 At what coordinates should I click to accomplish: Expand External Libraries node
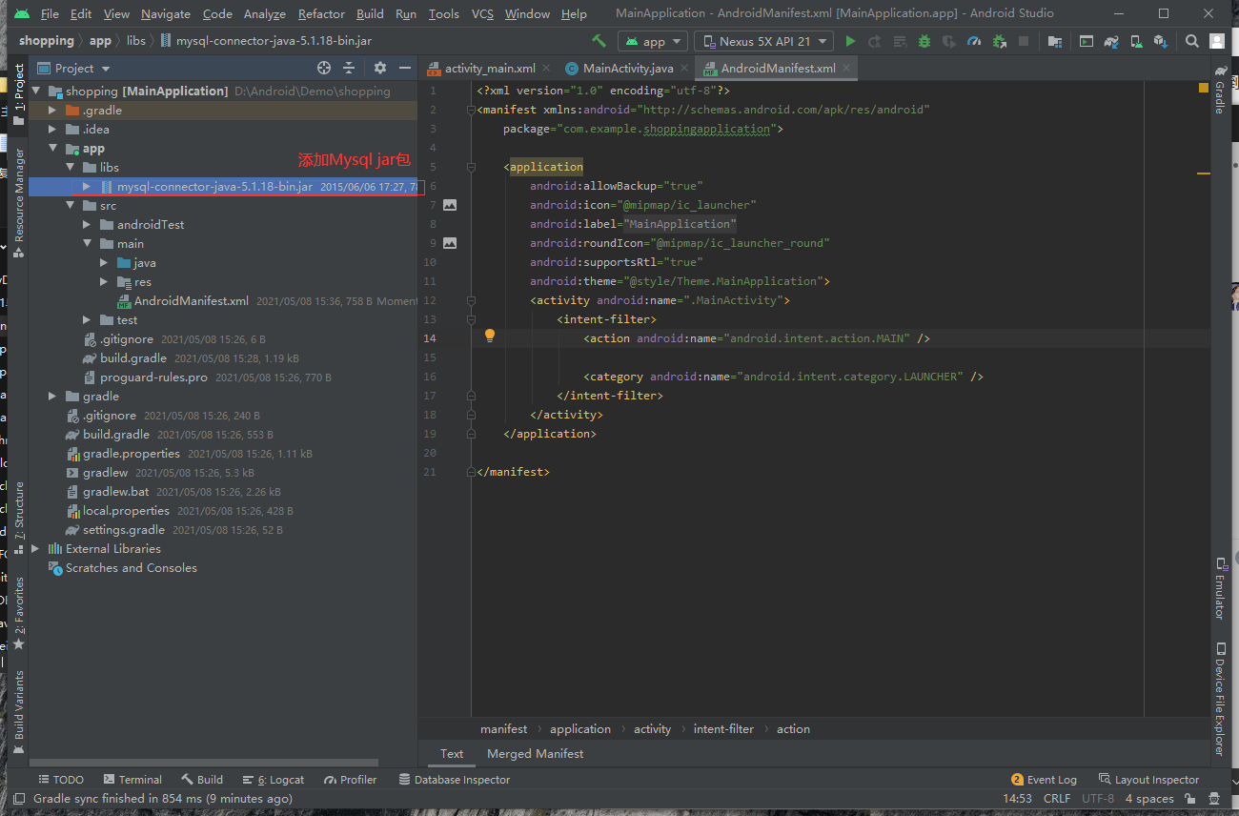[35, 549]
